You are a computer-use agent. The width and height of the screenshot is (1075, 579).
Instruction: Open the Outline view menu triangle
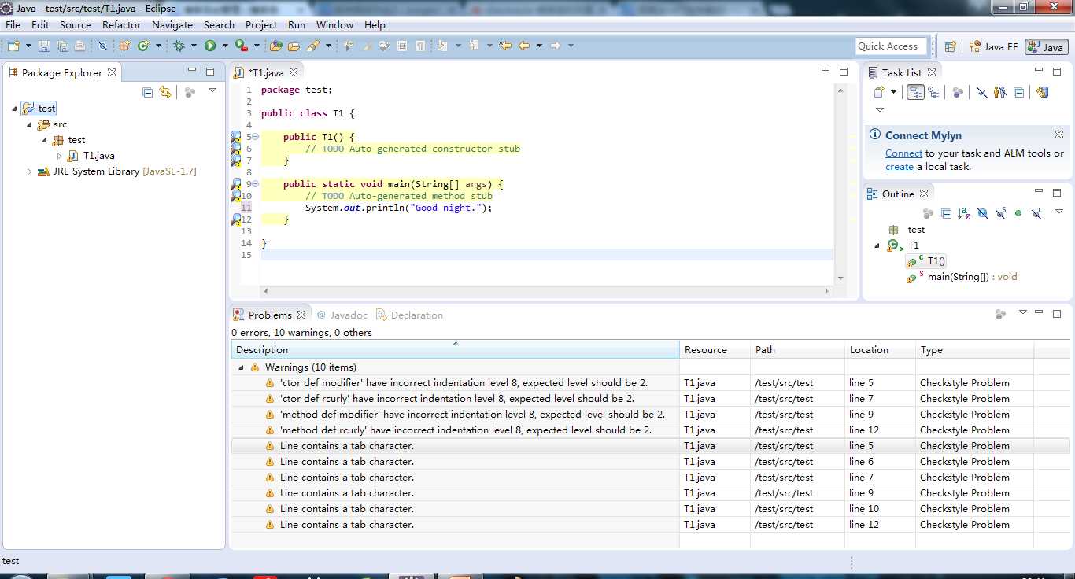[x=1059, y=212]
